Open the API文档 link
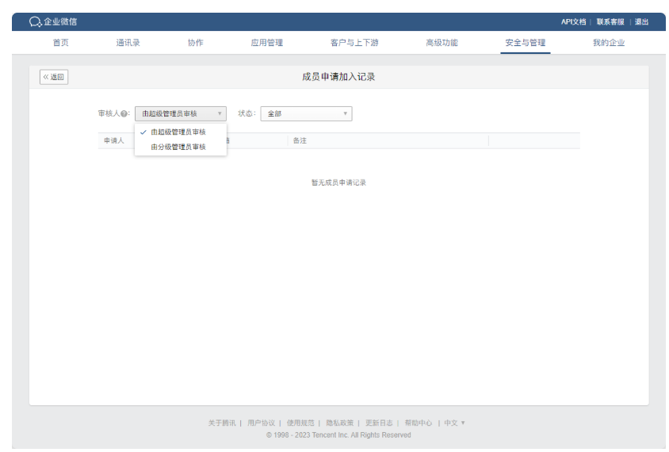The width and height of the screenshot is (669, 452). pos(573,22)
